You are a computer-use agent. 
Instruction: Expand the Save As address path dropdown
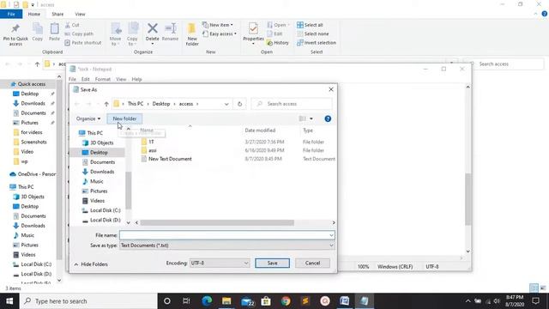tap(226, 104)
